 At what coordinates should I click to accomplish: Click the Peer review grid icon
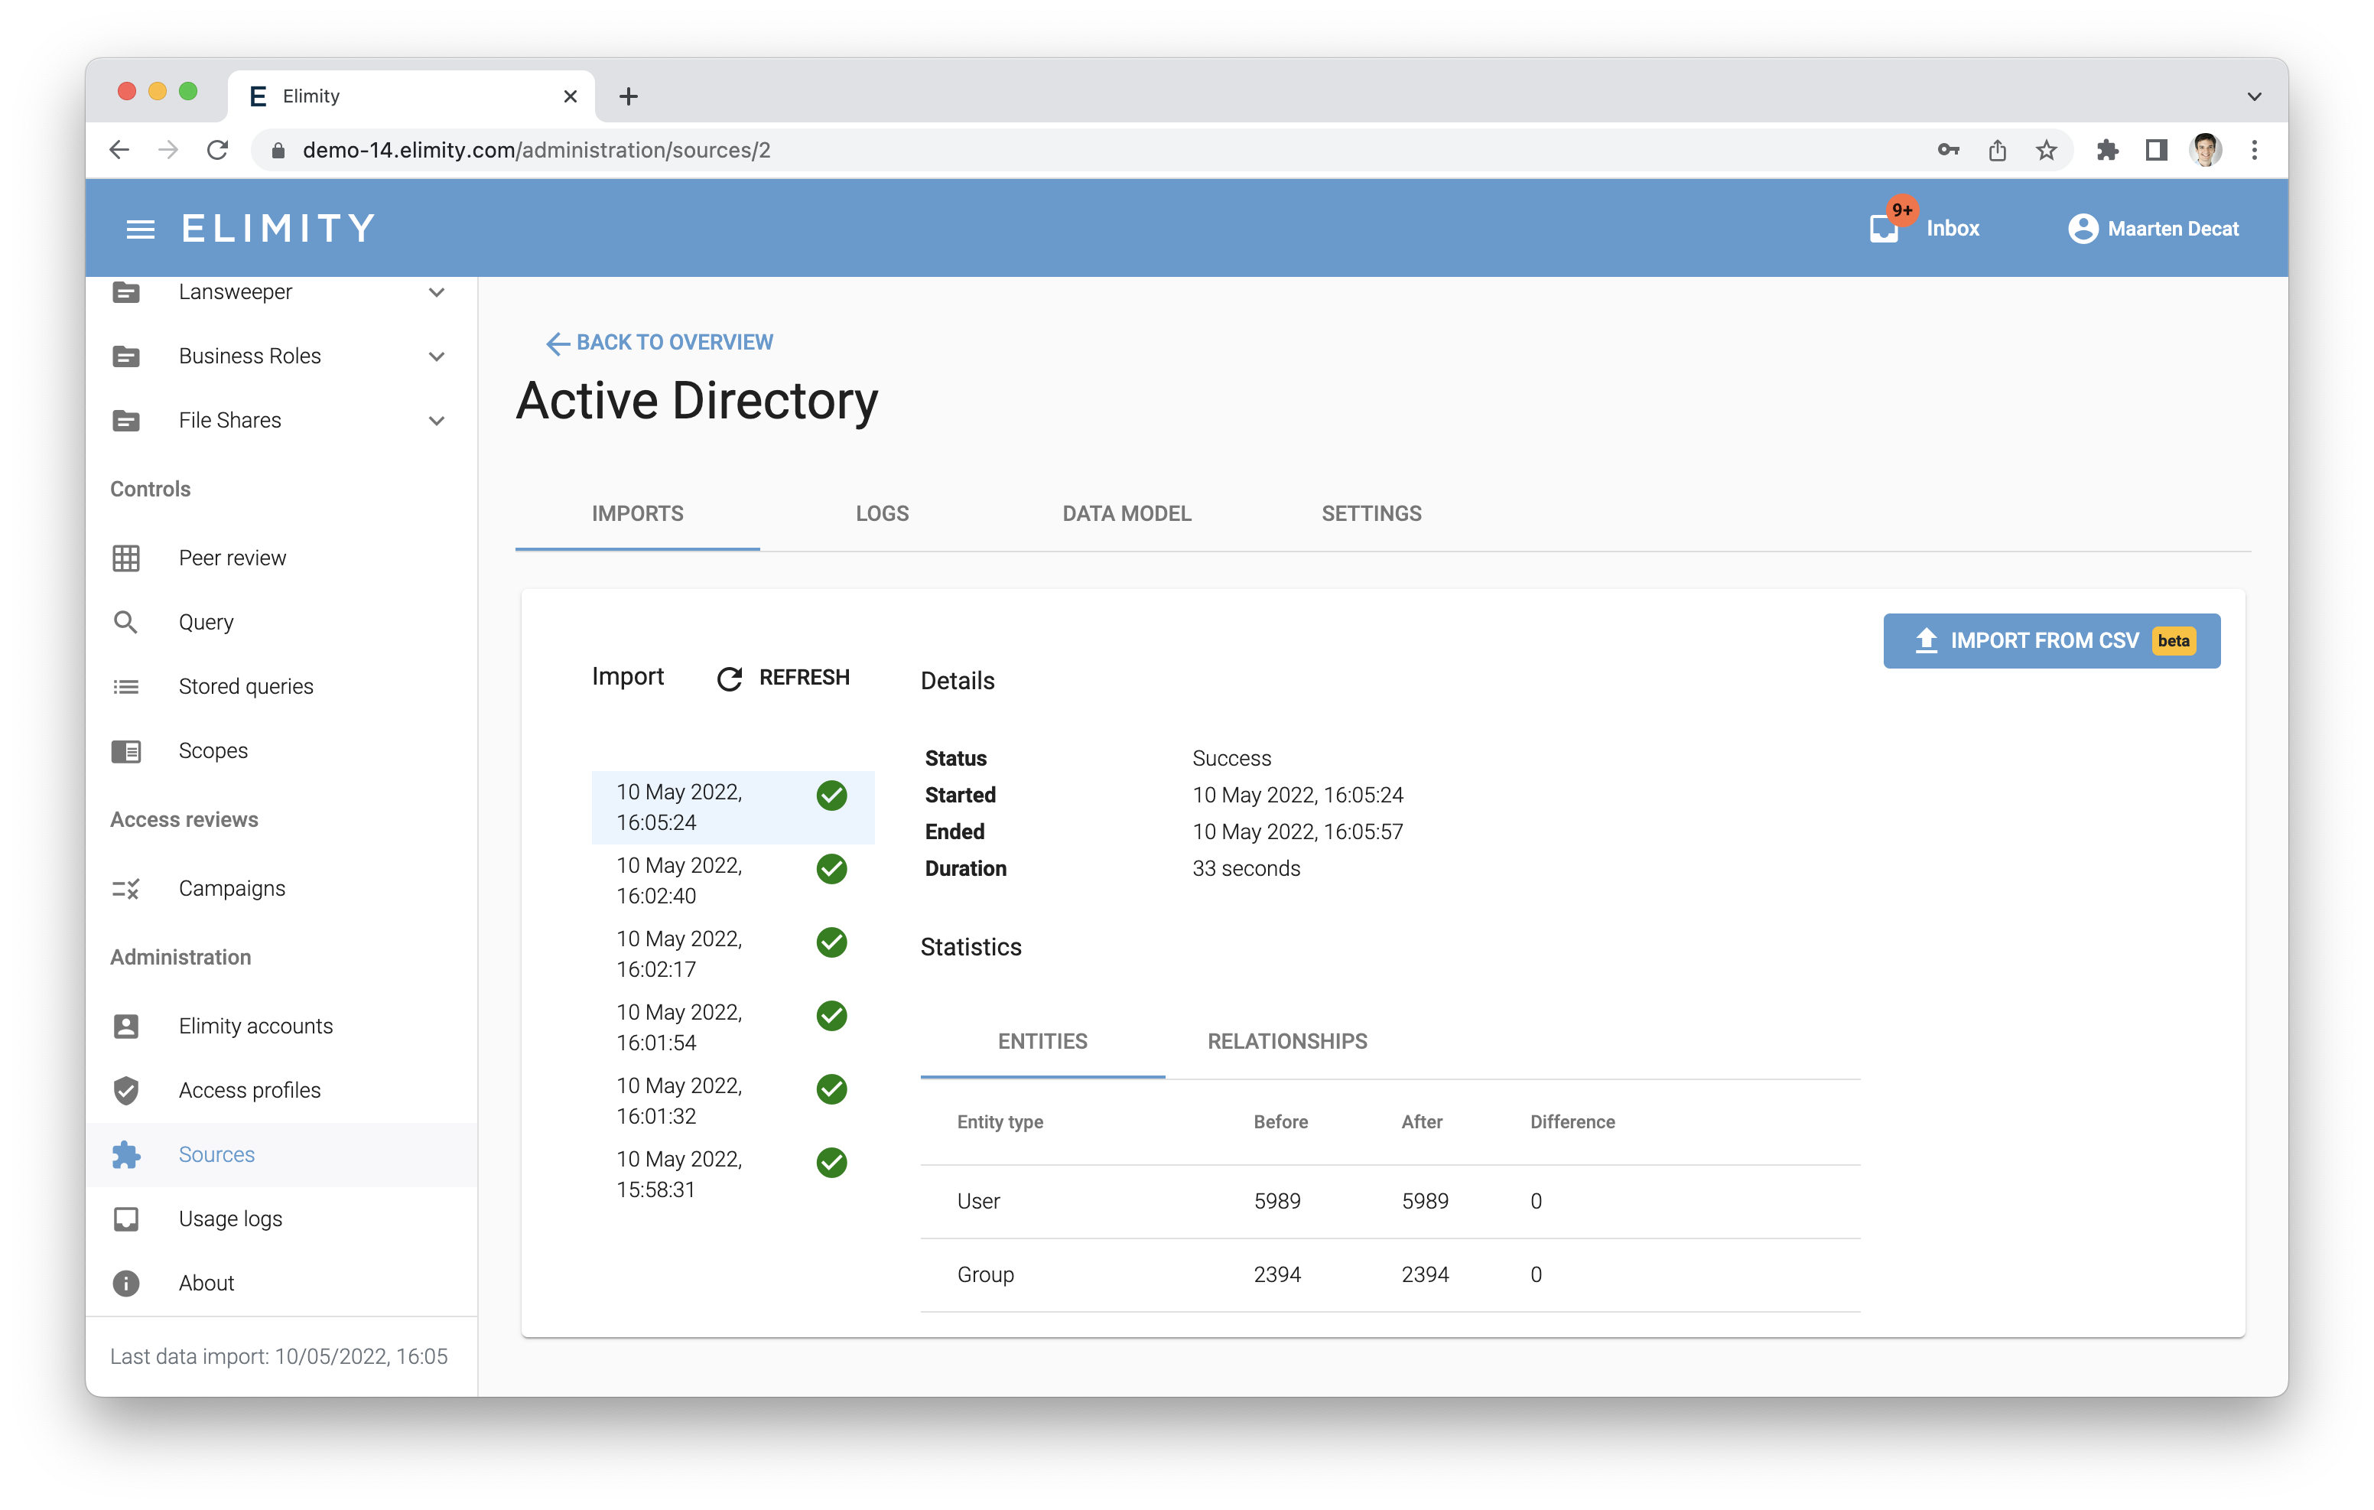(126, 558)
